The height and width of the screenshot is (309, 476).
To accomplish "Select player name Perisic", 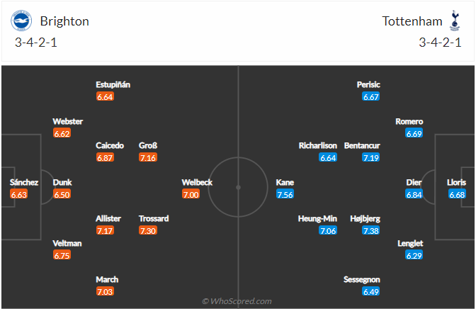I will 368,84.
